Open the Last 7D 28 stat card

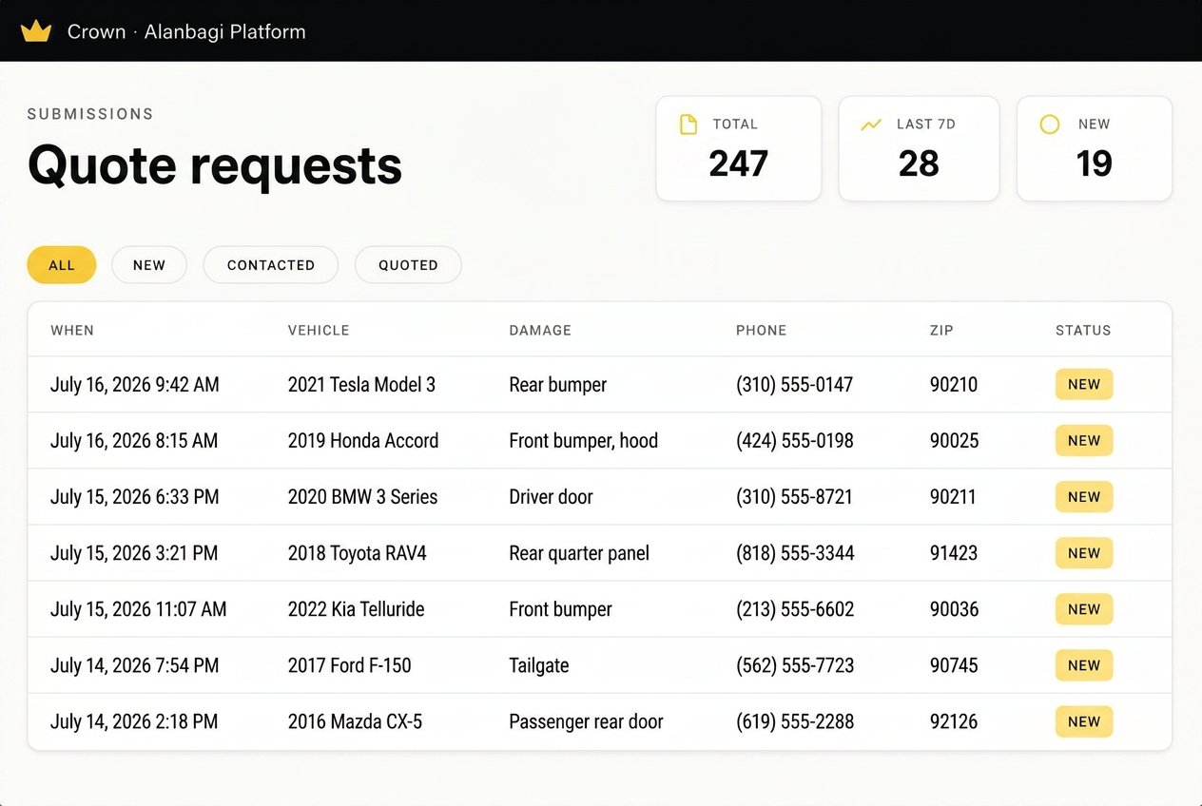[x=919, y=148]
